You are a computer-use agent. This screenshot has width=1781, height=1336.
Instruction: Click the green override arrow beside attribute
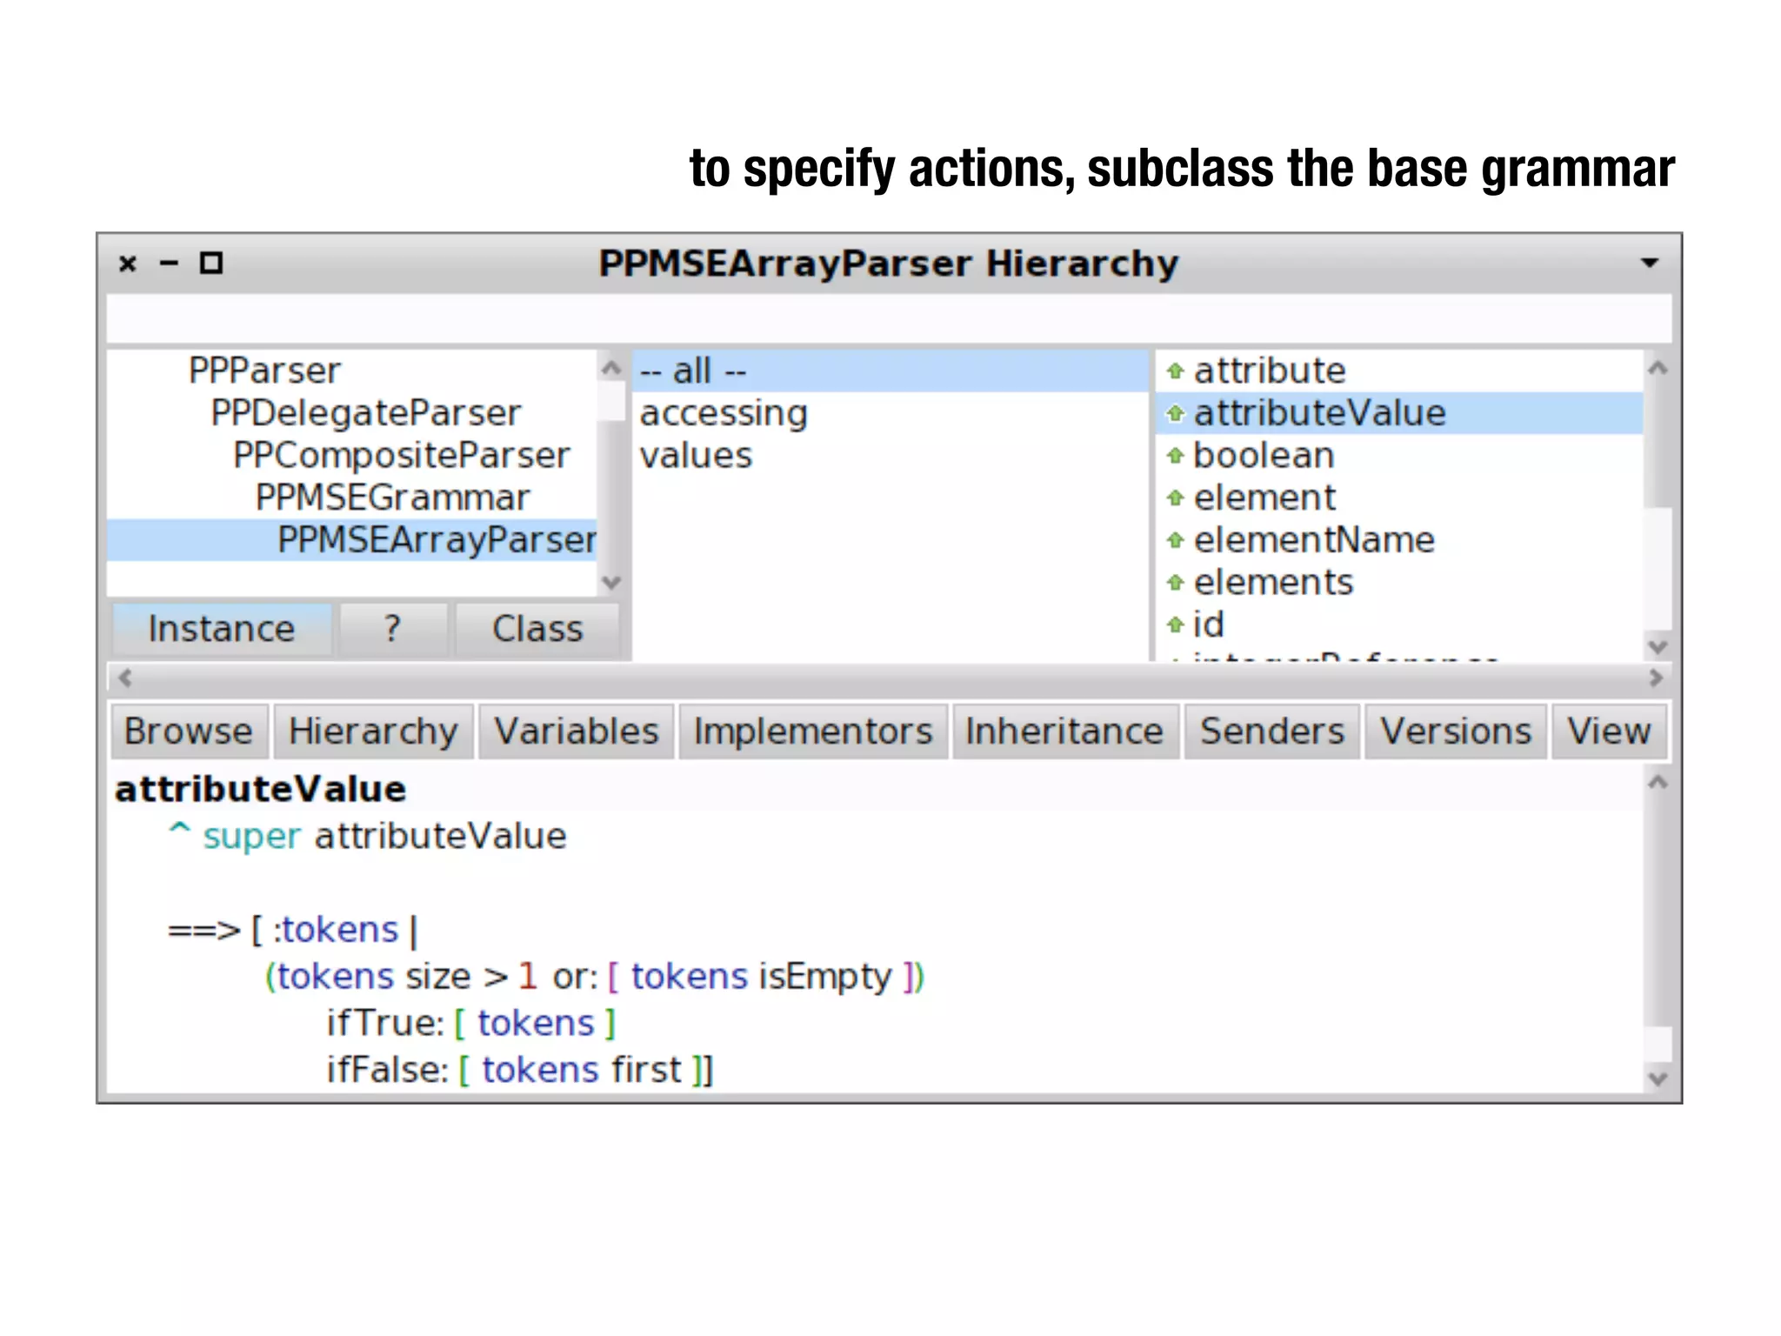[x=1175, y=371]
